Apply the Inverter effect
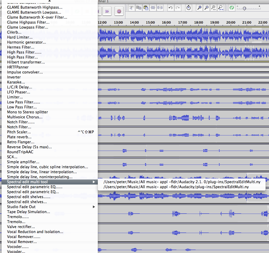 tap(50, 77)
